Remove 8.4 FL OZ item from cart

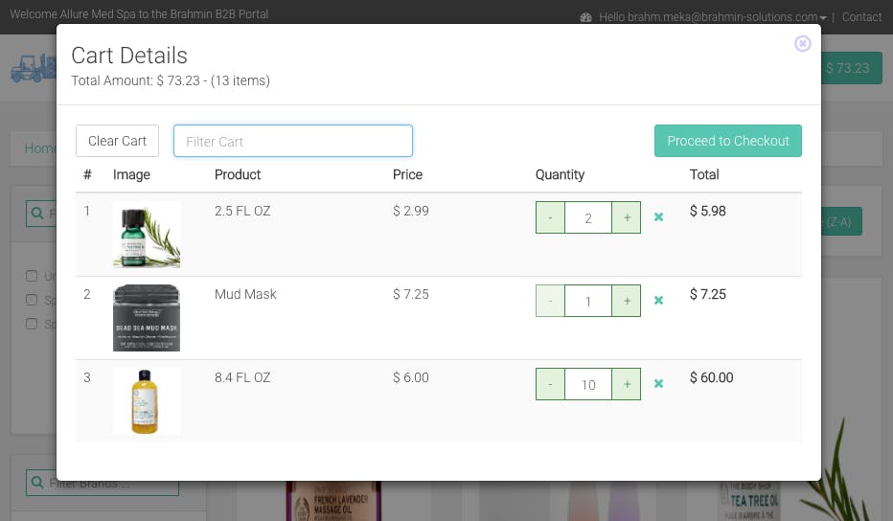[658, 384]
